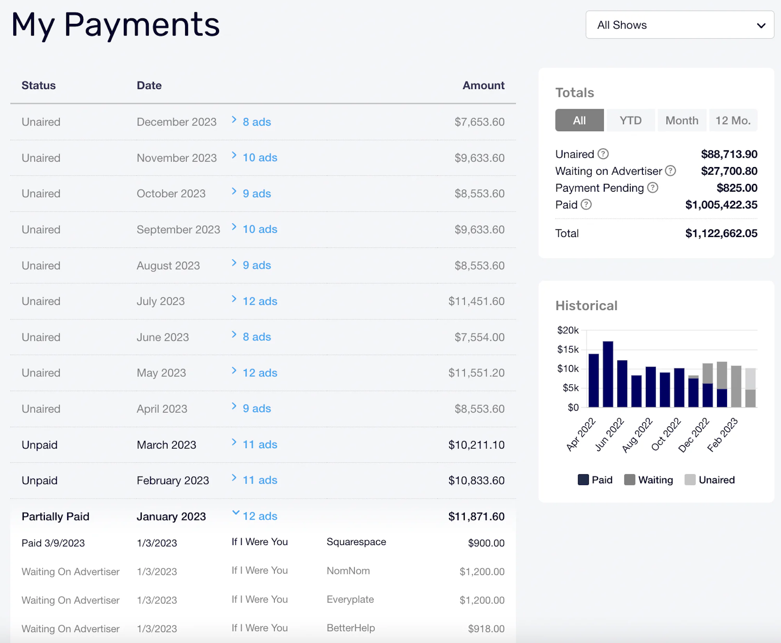The height and width of the screenshot is (643, 781).
Task: Click the $11,871.60 amount for January 2023
Action: pyautogui.click(x=476, y=516)
